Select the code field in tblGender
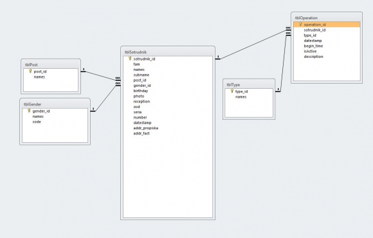Screen dimensions: 373x238 coord(37,122)
